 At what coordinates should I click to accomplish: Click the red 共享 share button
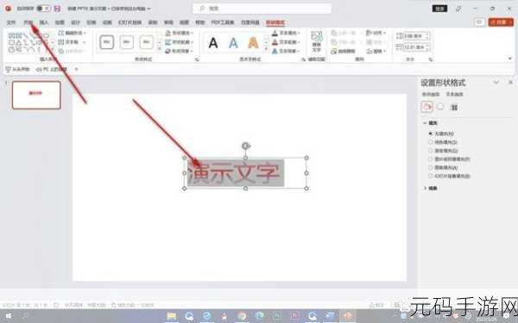pyautogui.click(x=501, y=22)
